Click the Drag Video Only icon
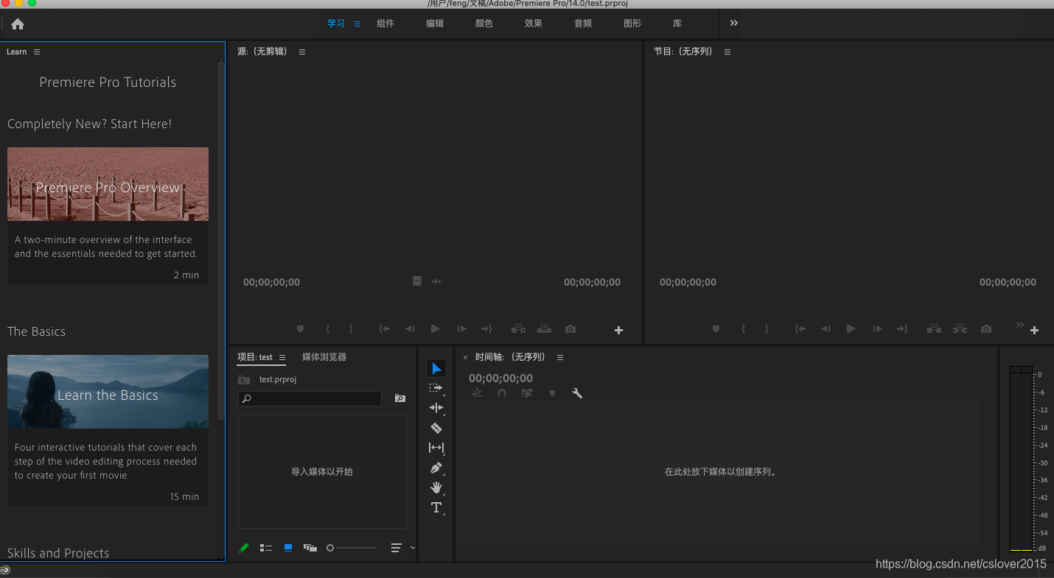Screen dimensions: 1054x578 [x=417, y=281]
